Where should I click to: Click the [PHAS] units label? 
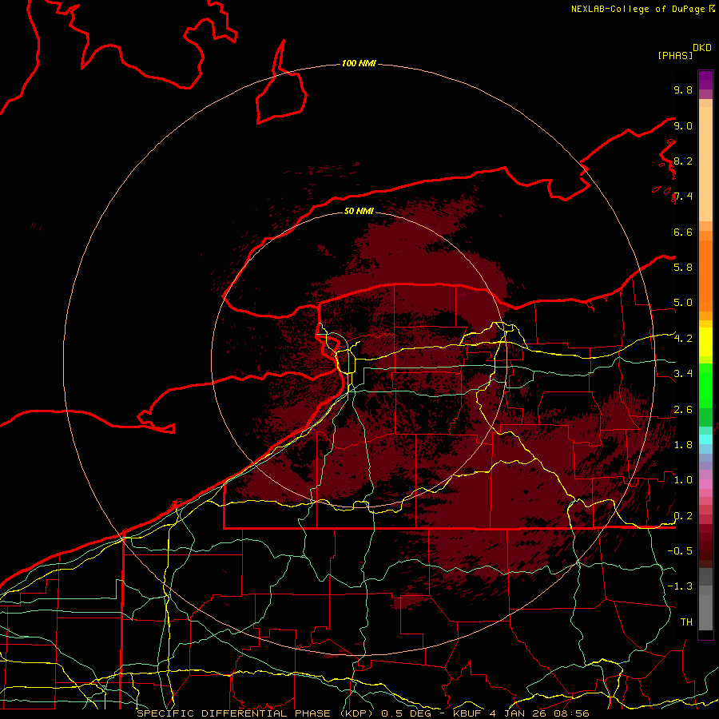(x=675, y=55)
